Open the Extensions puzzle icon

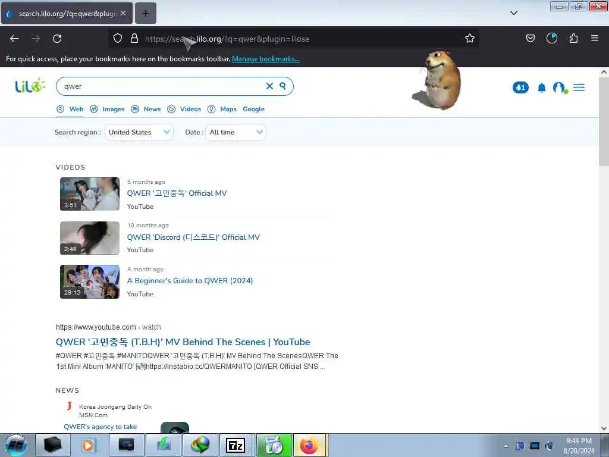click(573, 38)
